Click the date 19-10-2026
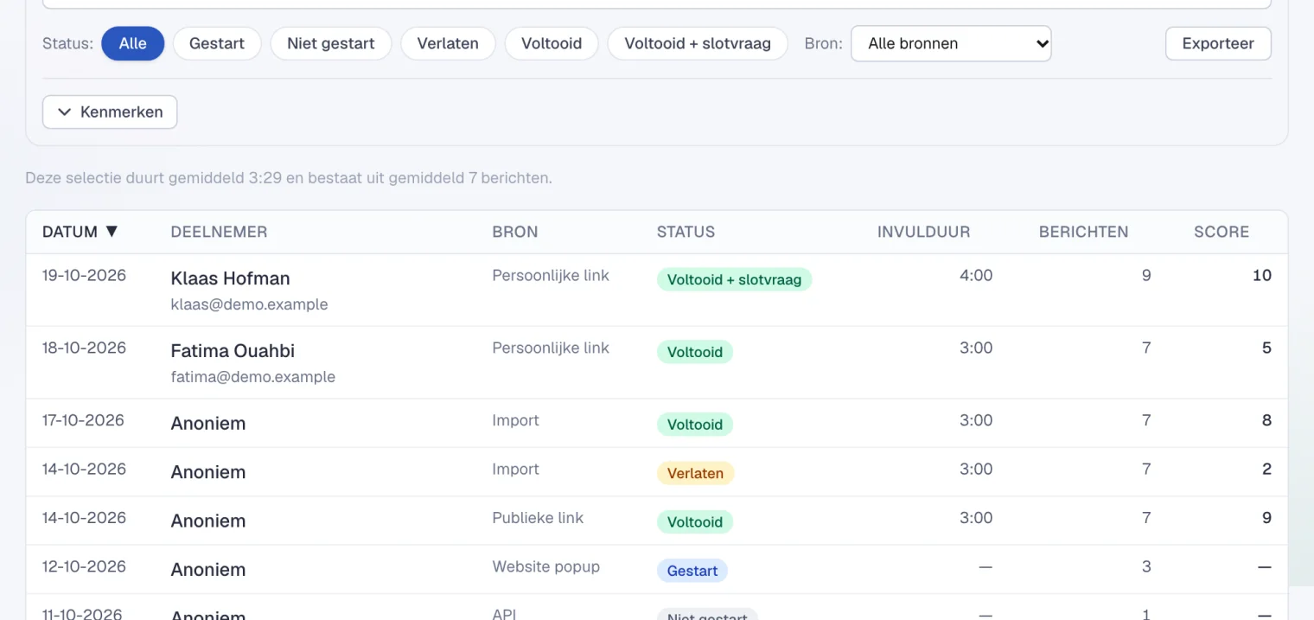This screenshot has height=620, width=1314. [x=84, y=276]
